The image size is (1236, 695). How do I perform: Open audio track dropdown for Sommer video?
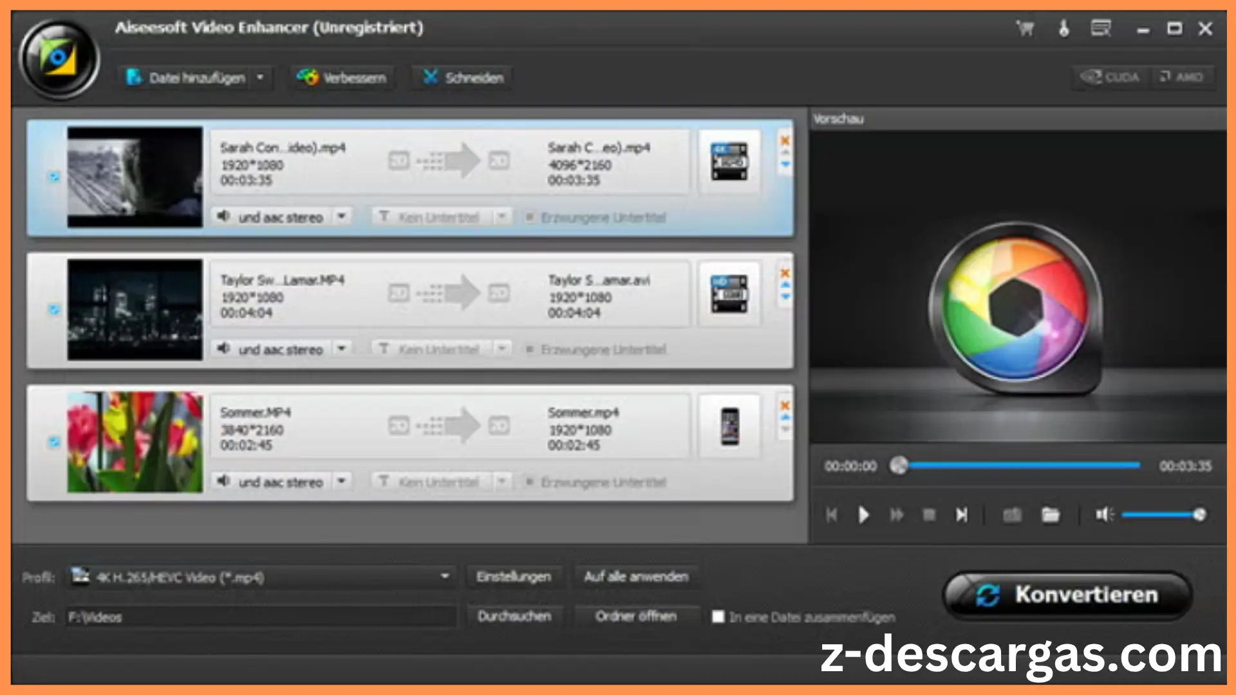click(342, 481)
